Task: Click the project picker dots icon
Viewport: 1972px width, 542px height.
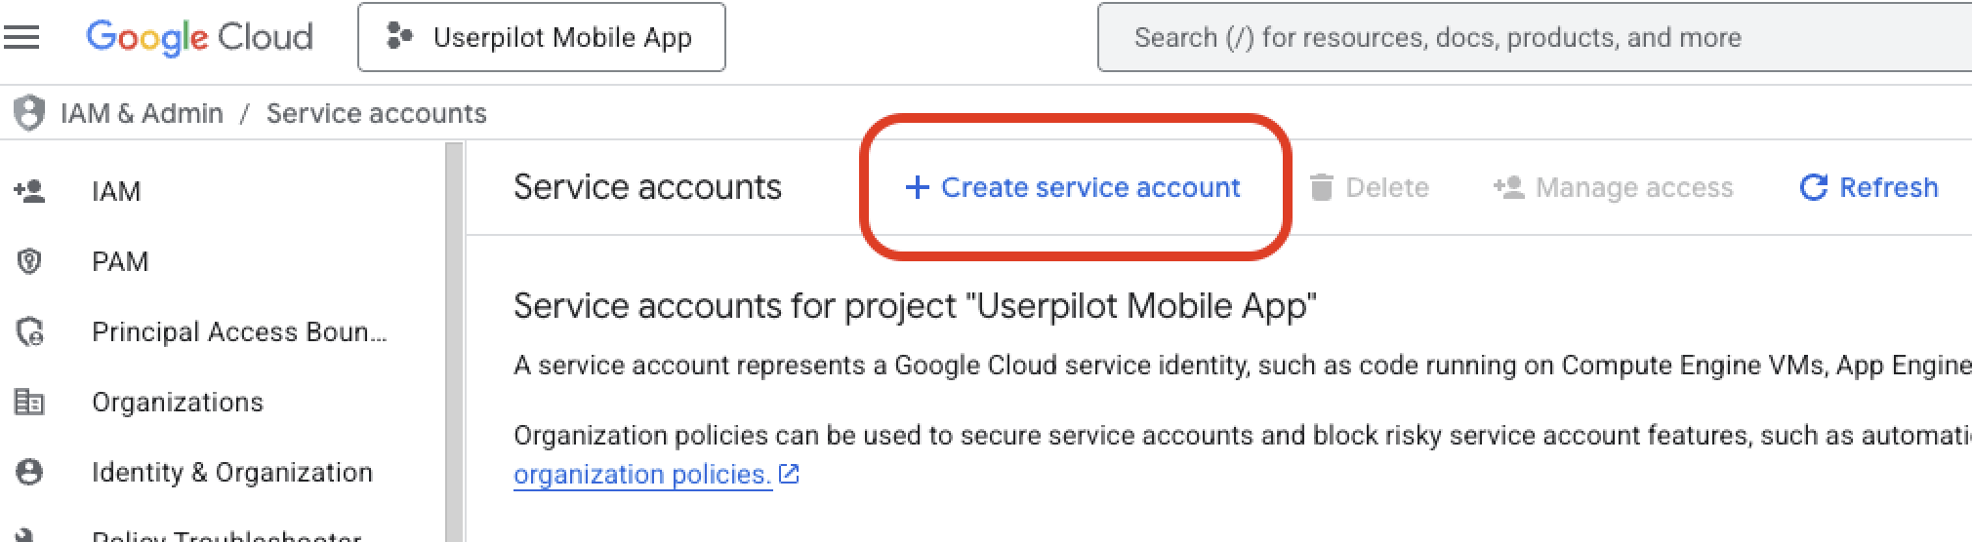Action: click(x=399, y=37)
